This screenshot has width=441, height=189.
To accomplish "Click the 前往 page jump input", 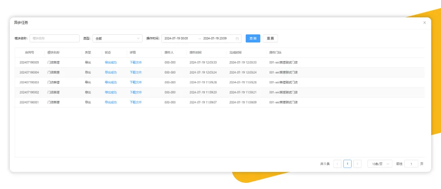I will (411, 164).
